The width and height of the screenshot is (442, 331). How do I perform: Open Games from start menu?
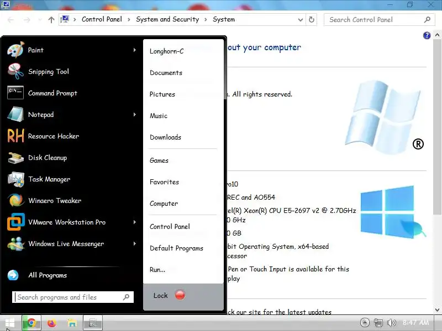tap(159, 161)
